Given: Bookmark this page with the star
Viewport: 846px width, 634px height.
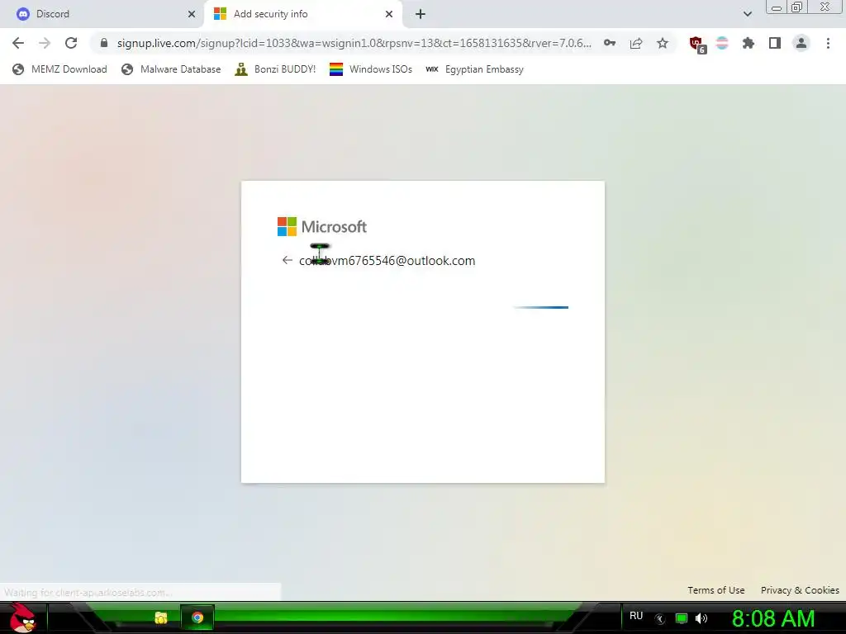Looking at the screenshot, I should pyautogui.click(x=663, y=43).
